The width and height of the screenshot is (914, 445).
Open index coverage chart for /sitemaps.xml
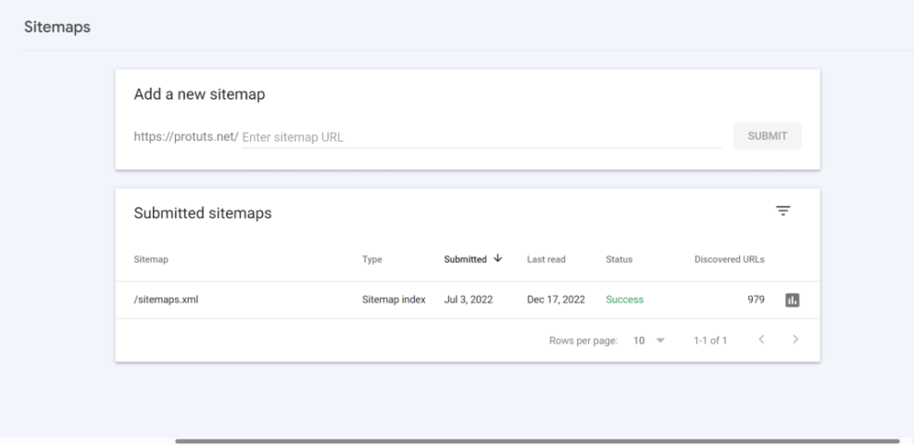click(792, 300)
